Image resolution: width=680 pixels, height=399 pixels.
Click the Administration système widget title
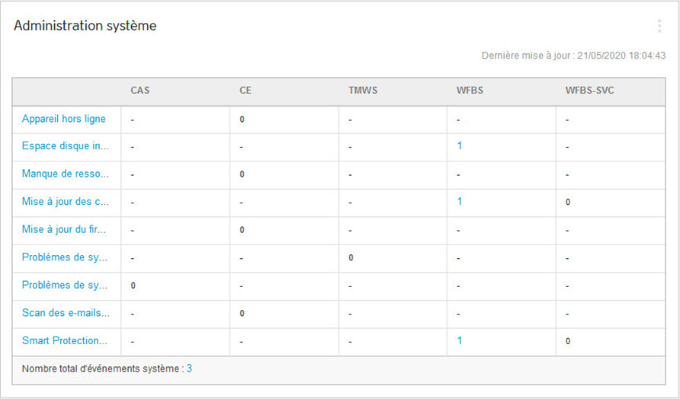coord(85,26)
